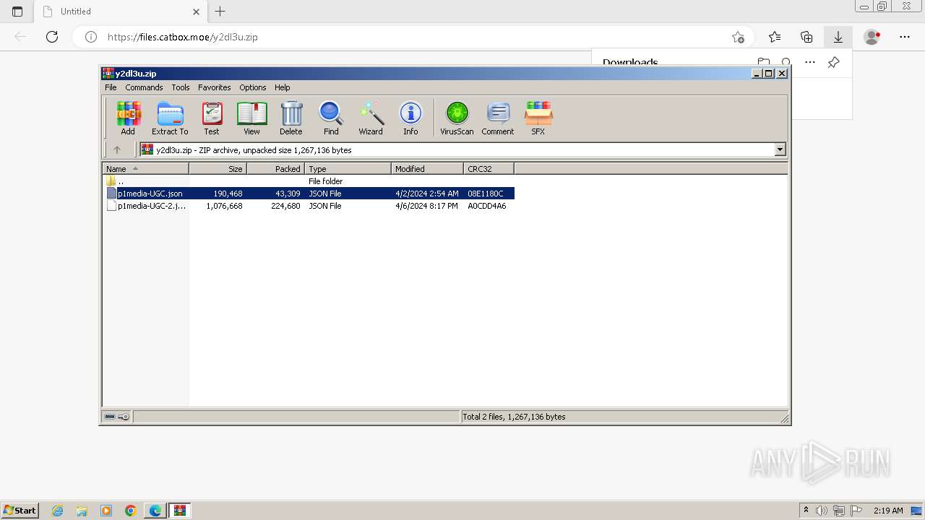Sort by Modified column header
Image resolution: width=925 pixels, height=520 pixels.
(428, 169)
